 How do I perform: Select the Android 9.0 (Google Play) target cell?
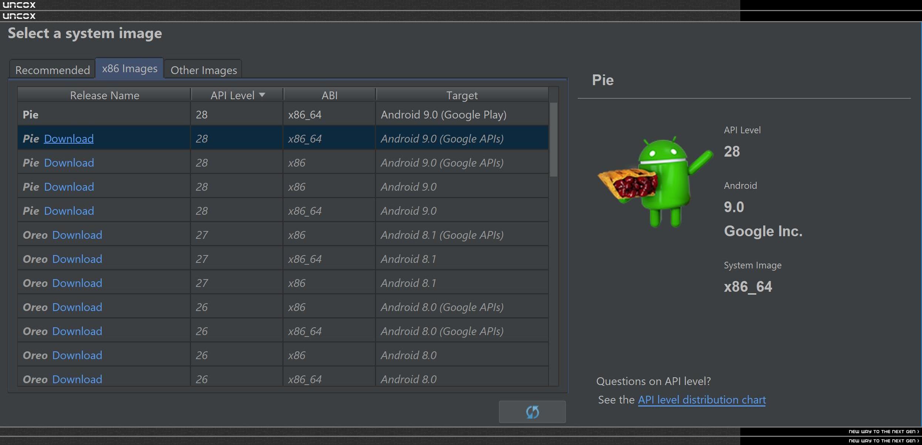coord(462,114)
